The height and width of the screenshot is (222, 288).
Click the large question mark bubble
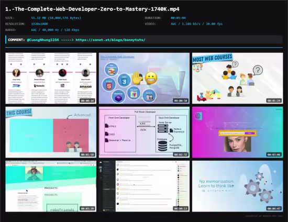(258, 70)
